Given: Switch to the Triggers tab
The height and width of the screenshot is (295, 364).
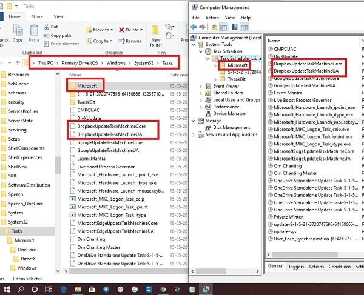Looking at the screenshot, I should [x=295, y=267].
